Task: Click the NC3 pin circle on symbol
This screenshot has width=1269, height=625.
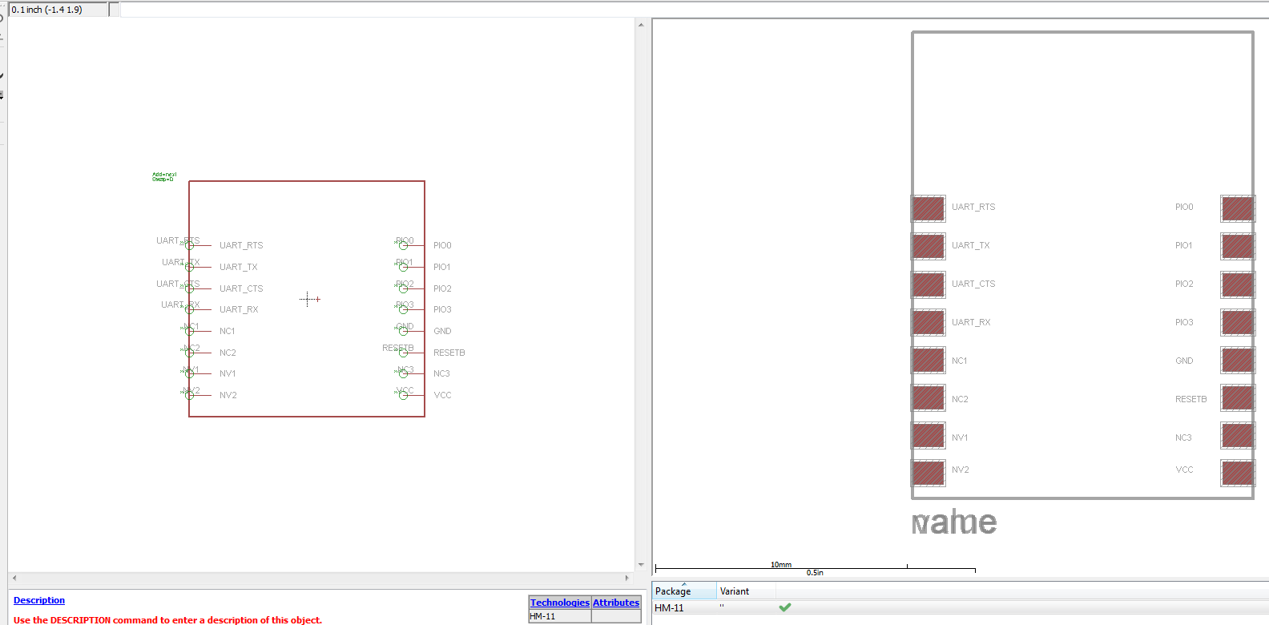Action: (x=403, y=373)
